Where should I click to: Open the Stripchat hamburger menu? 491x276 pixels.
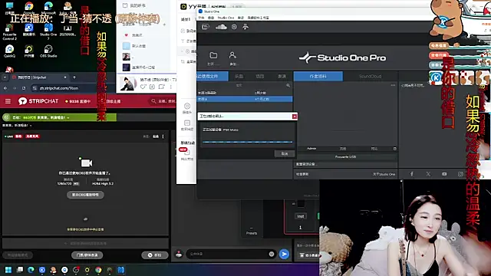coord(8,101)
